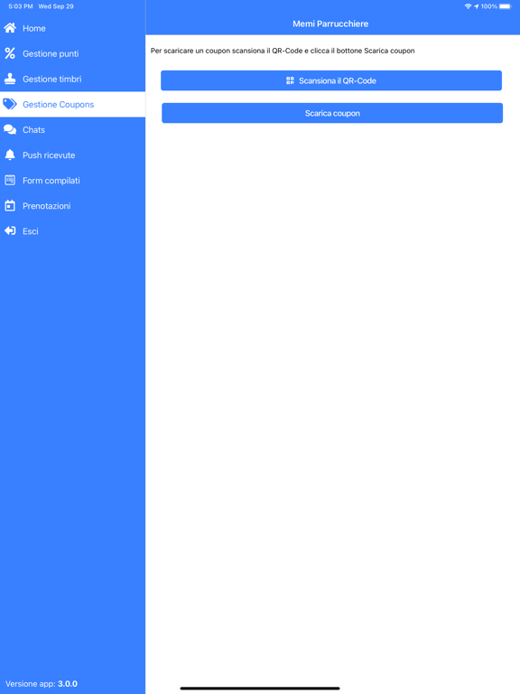Open the Home menu item
520x694 pixels.
pos(72,28)
